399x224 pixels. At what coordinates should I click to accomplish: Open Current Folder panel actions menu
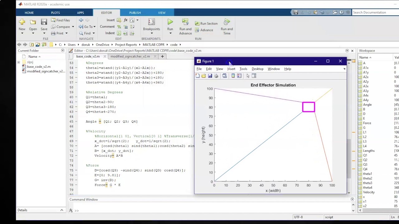click(63, 50)
